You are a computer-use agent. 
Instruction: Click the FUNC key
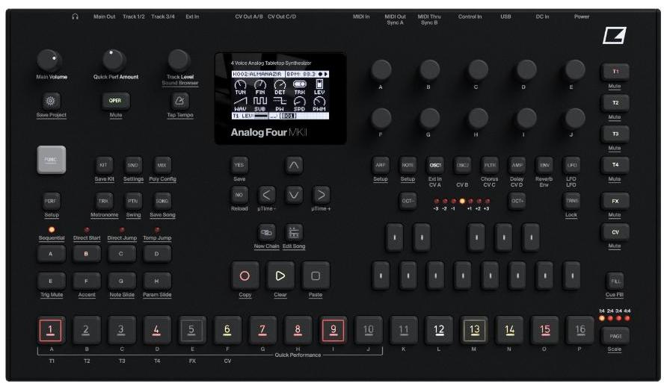pyautogui.click(x=52, y=160)
